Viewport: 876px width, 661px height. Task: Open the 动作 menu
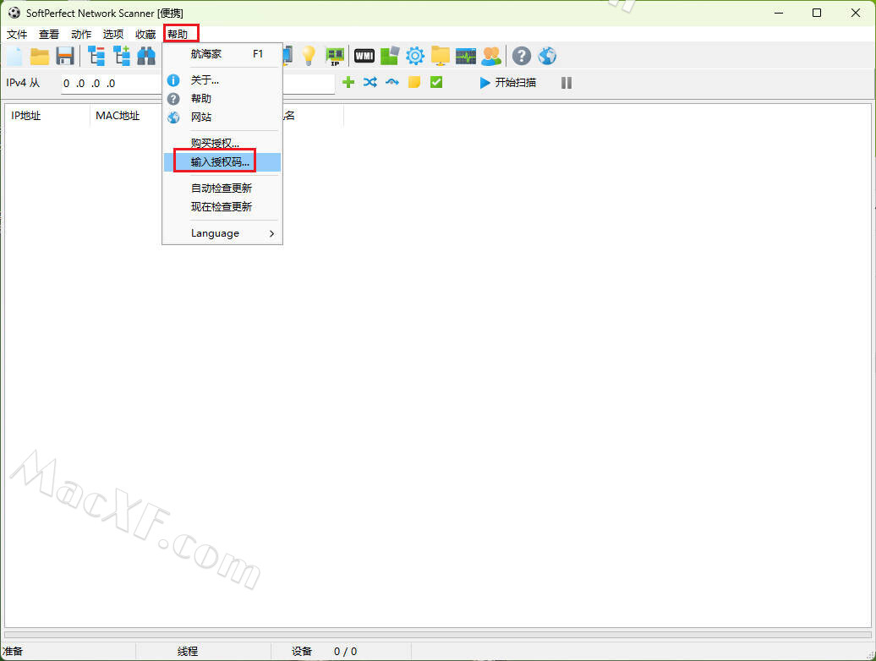pos(81,34)
